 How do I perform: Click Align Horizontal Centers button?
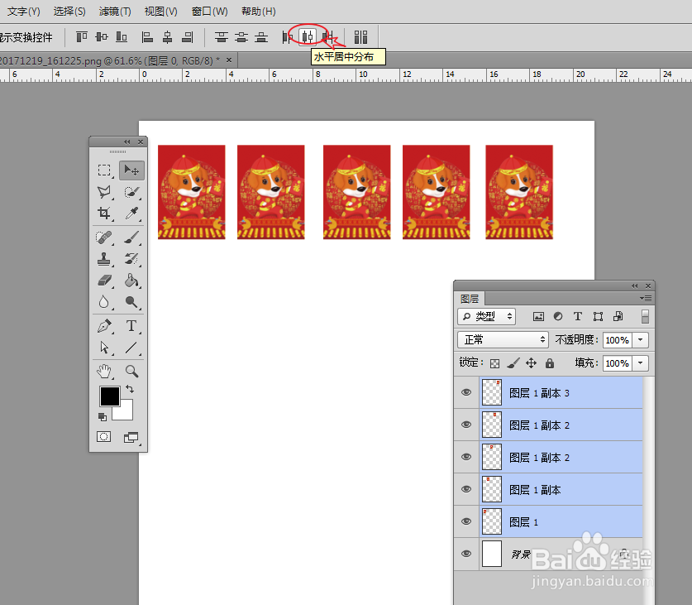click(167, 36)
